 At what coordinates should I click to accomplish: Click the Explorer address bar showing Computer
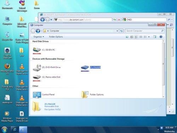pos(81,31)
